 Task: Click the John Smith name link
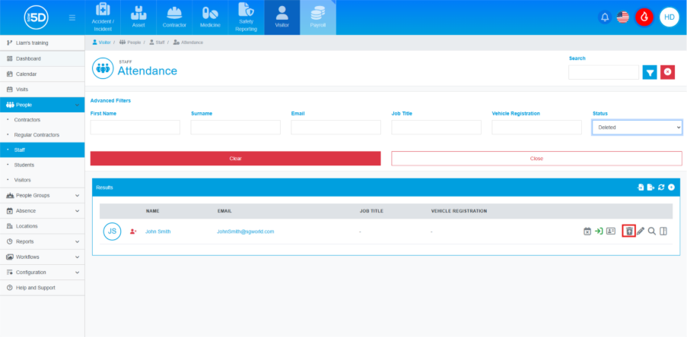161,231
